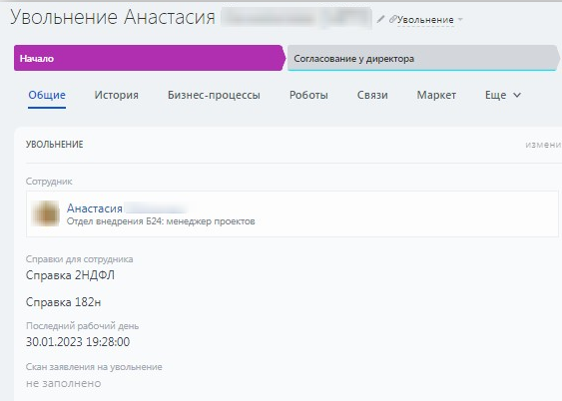Screen dimensions: 562x401
Task: Expand the Еще menu chevron
Action: 517,95
